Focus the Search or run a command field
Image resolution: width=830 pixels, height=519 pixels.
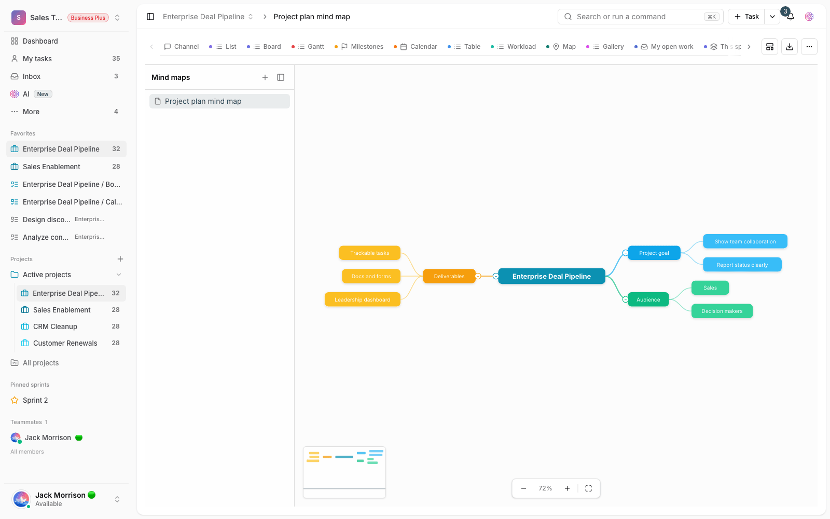point(640,17)
